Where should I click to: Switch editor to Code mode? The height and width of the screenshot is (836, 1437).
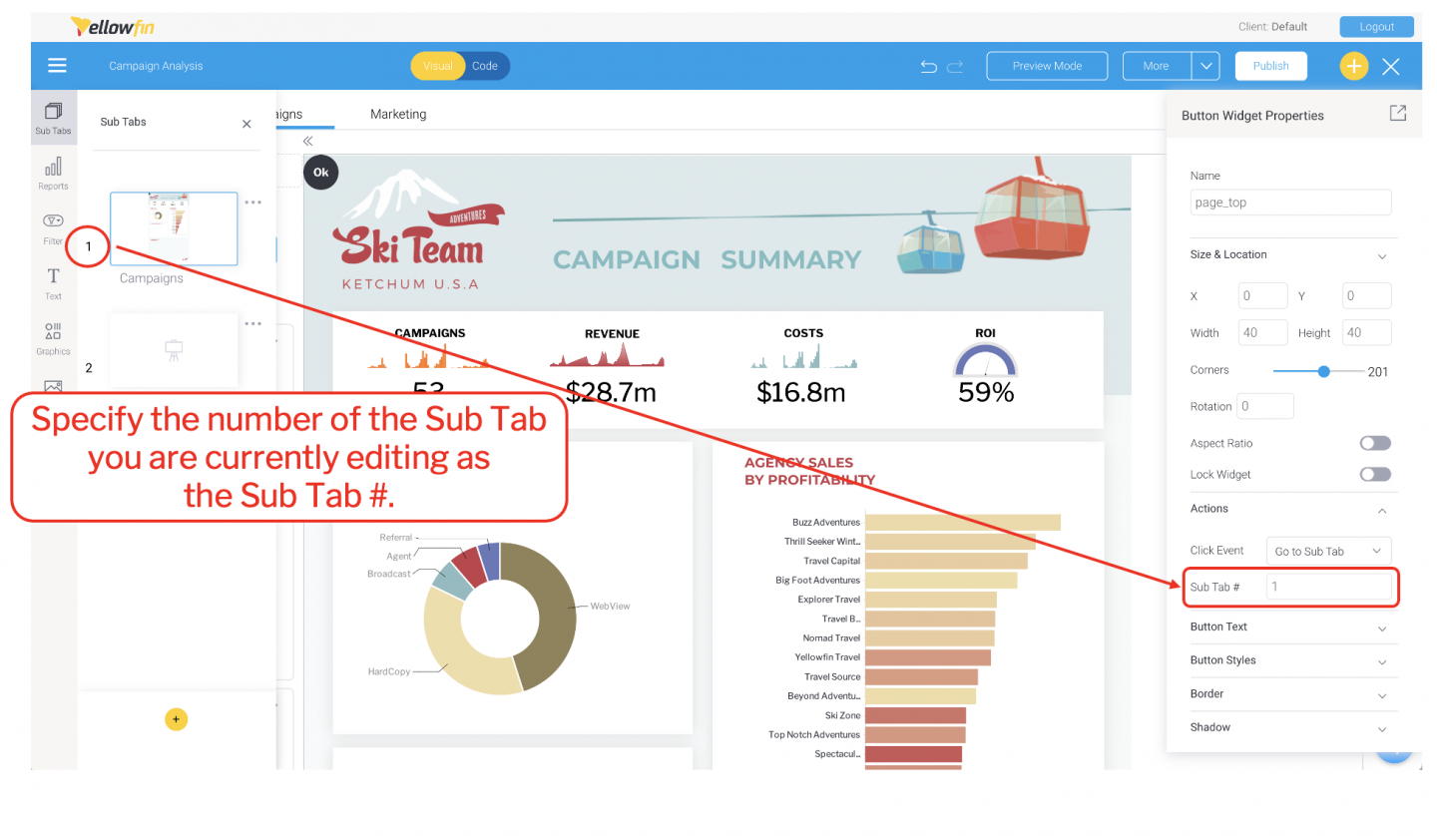click(x=485, y=66)
